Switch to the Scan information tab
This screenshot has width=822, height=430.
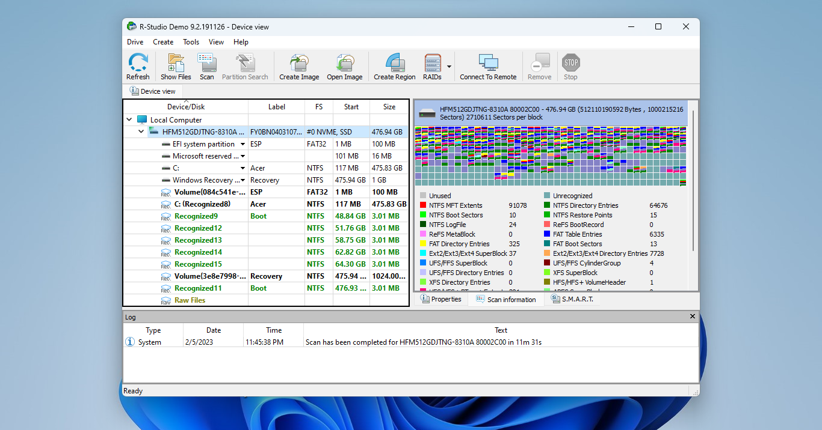tap(506, 299)
